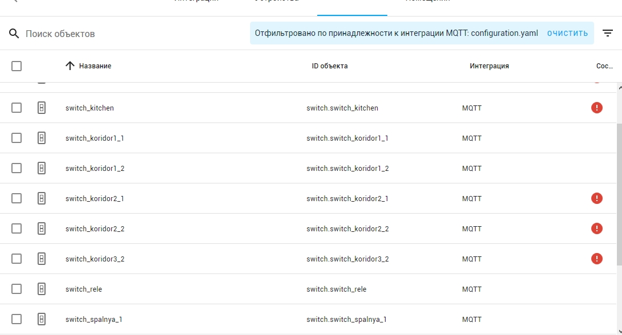The width and height of the screenshot is (622, 335).
Task: Open the switch_spalnya_1 entity name
Action: tap(93, 319)
